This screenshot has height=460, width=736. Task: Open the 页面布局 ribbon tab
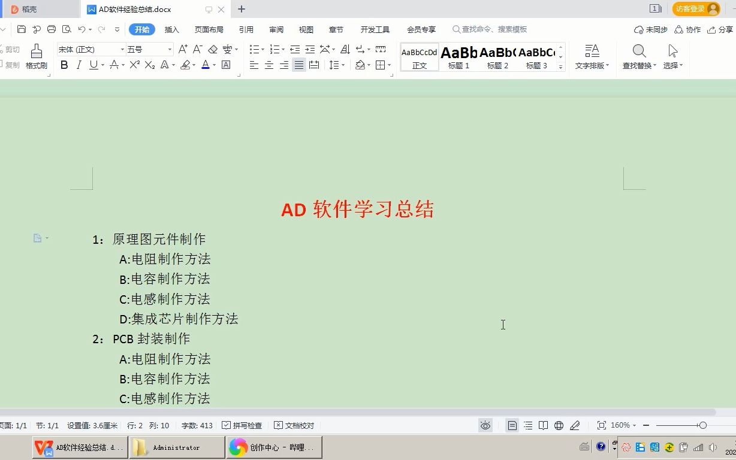pyautogui.click(x=209, y=29)
